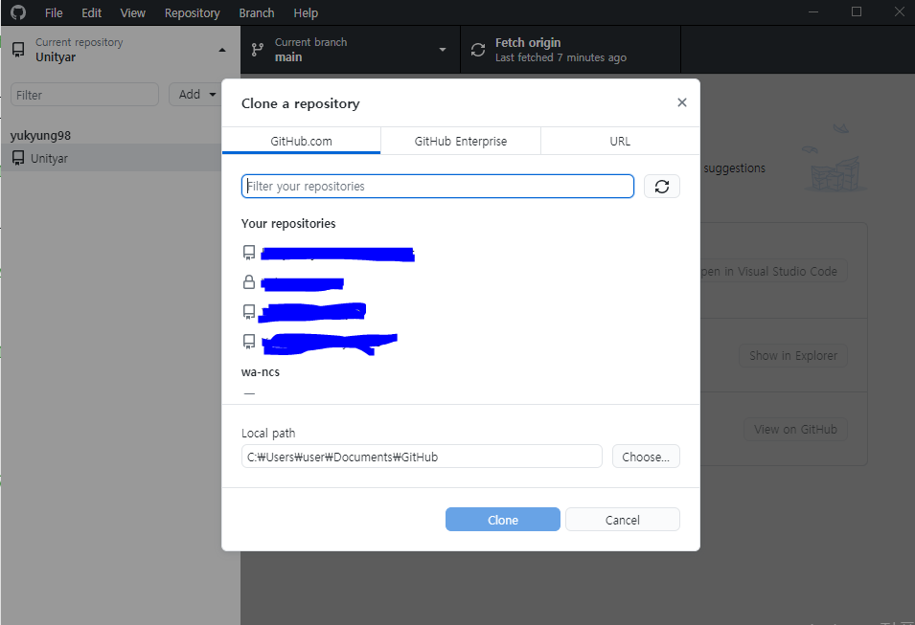Open the Branch menu
This screenshot has width=915, height=625.
(x=257, y=12)
